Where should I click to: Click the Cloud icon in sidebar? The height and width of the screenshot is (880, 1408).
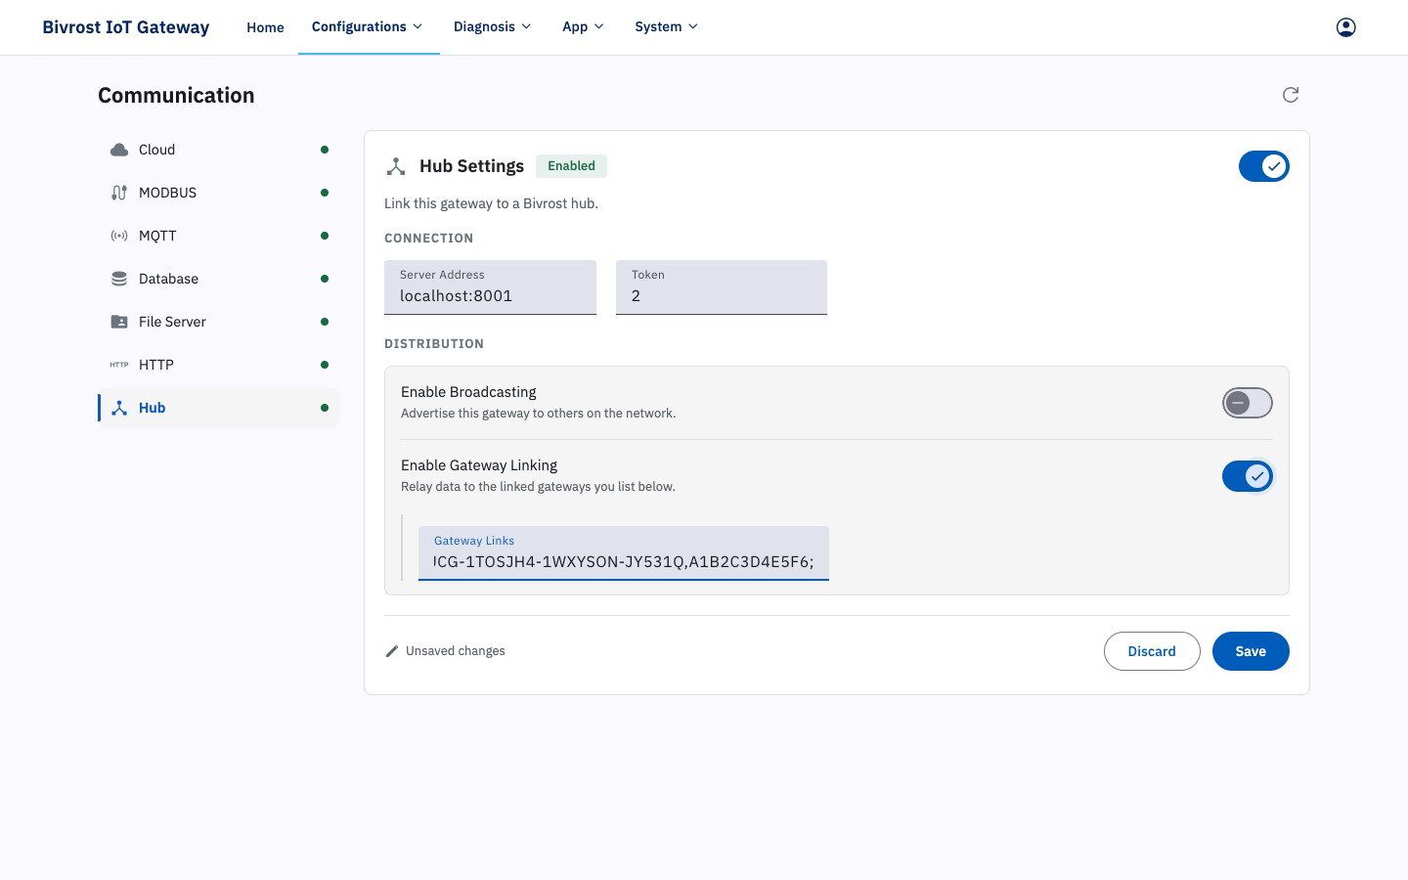click(x=119, y=150)
